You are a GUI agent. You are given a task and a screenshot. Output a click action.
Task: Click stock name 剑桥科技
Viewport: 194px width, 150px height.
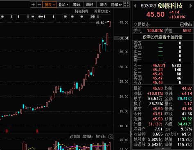170,6
